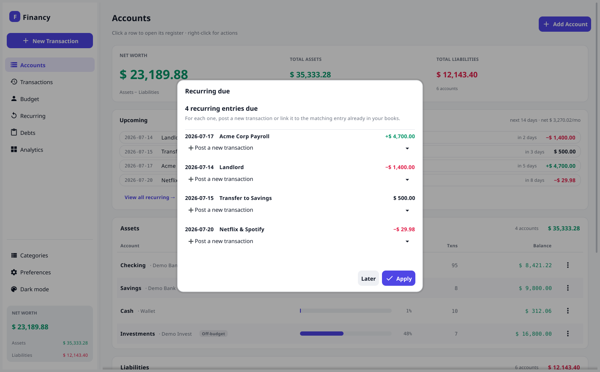Click the Balance column header
Image resolution: width=600 pixels, height=372 pixels.
coord(542,246)
